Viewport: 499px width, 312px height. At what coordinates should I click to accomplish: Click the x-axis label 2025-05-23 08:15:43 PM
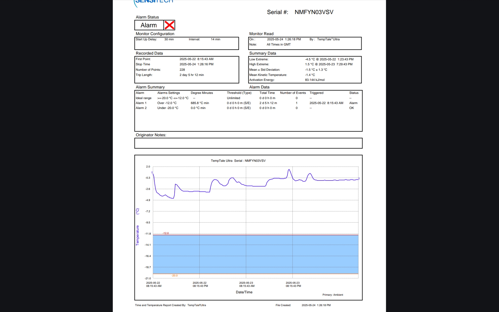pos(293,284)
